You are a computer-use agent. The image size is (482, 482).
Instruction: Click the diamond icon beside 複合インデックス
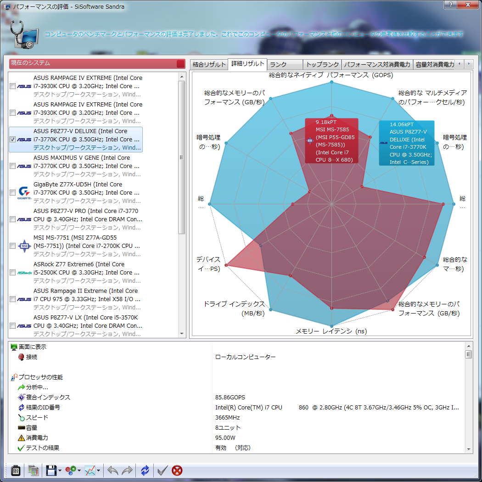[x=21, y=398]
